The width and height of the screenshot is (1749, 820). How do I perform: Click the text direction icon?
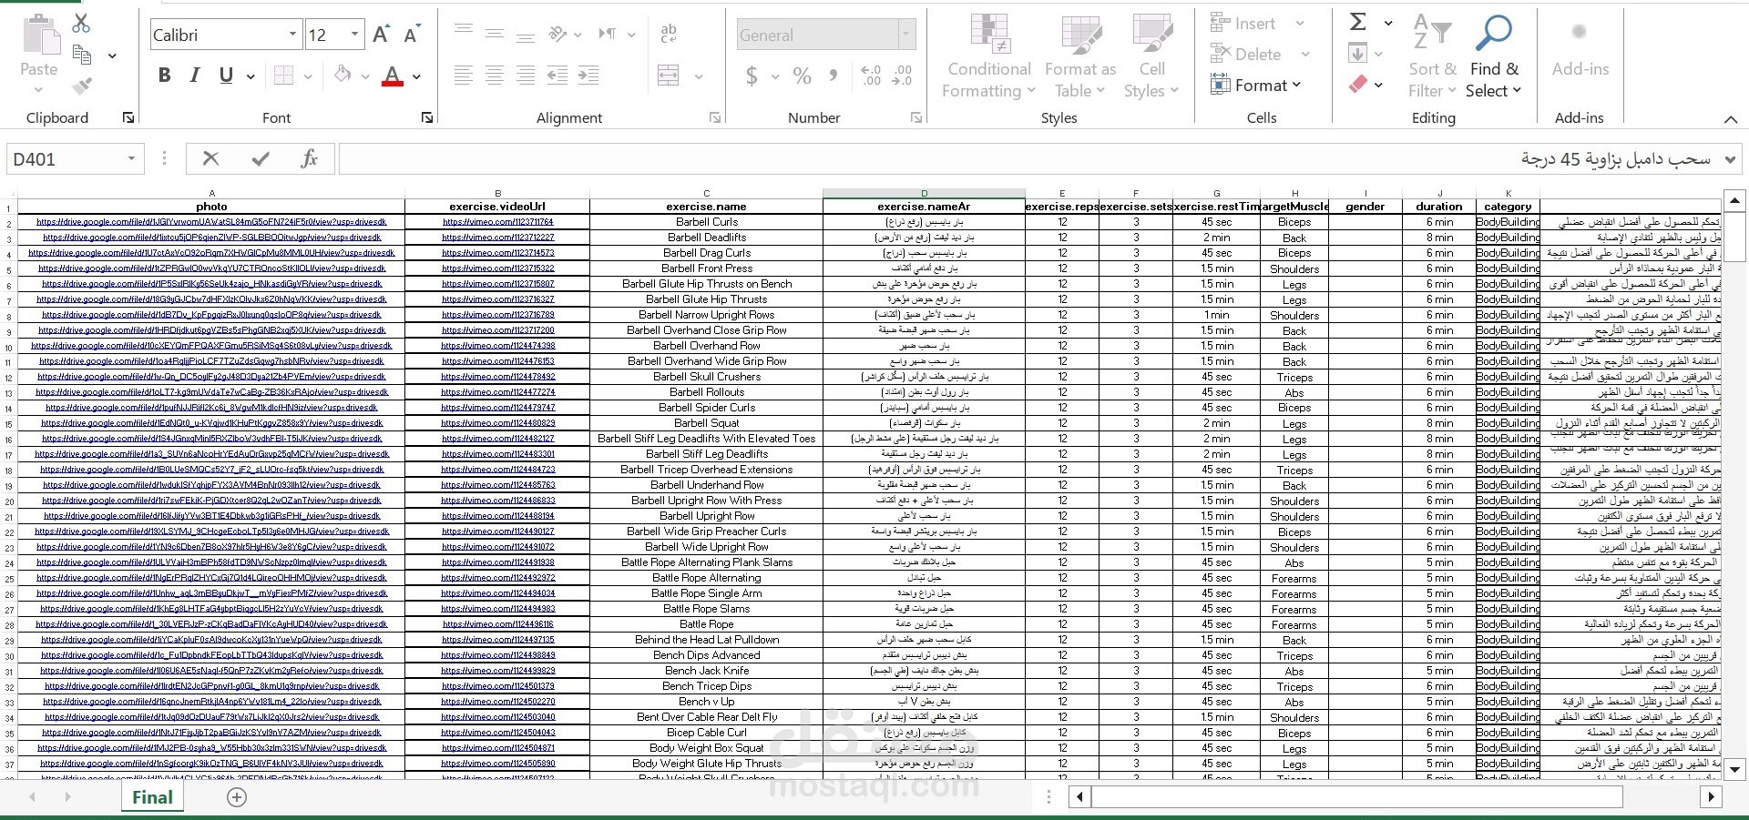(608, 34)
